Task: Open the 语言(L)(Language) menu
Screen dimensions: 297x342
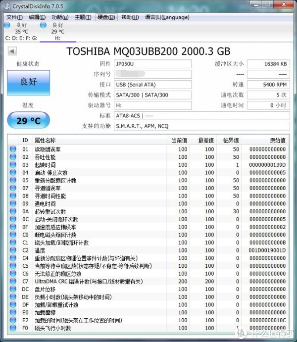Action: [x=167, y=17]
